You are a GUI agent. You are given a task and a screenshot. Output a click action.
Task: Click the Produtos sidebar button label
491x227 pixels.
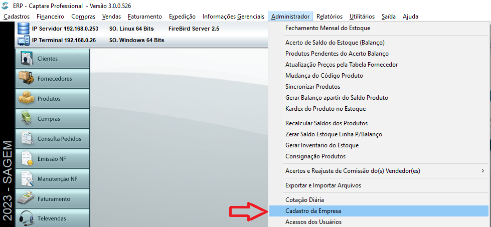coord(49,99)
